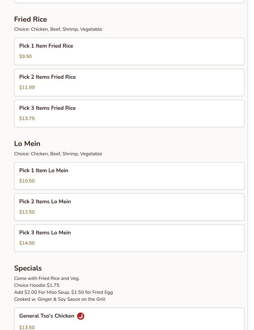Click the "Choice Noodle $1.75" note
This screenshot has height=330, width=254.
[37, 285]
